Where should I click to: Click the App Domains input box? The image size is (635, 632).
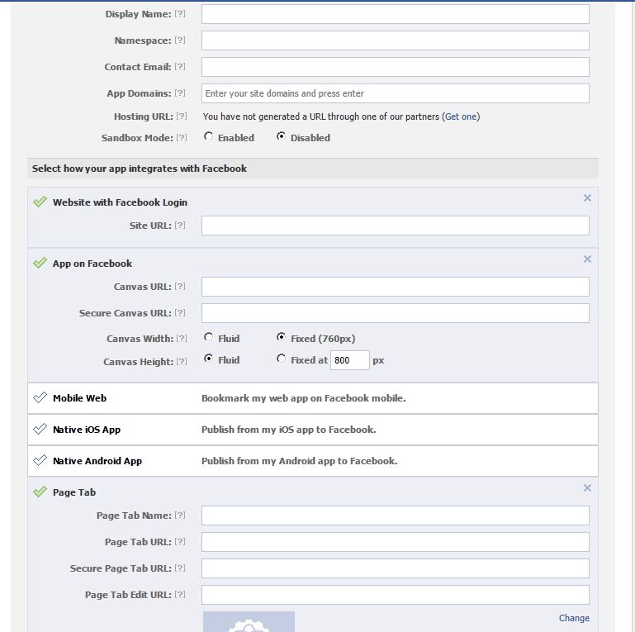(x=396, y=93)
